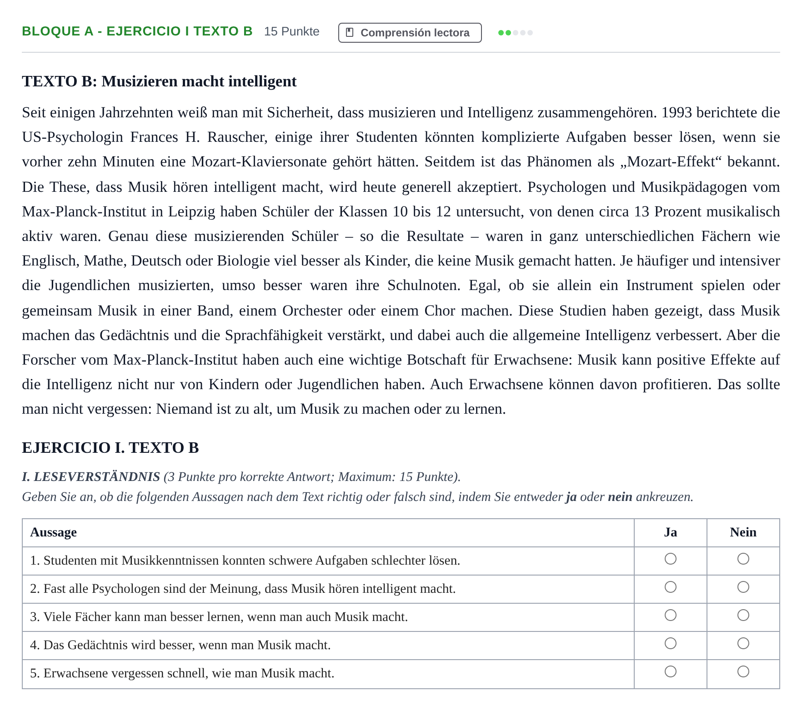802x711 pixels.
Task: Click the I. LESEVERSTÄNDNIS instruction label
Action: (x=91, y=477)
